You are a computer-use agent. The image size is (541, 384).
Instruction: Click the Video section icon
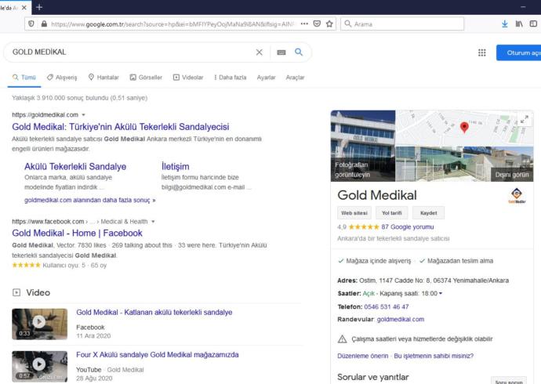[16, 292]
